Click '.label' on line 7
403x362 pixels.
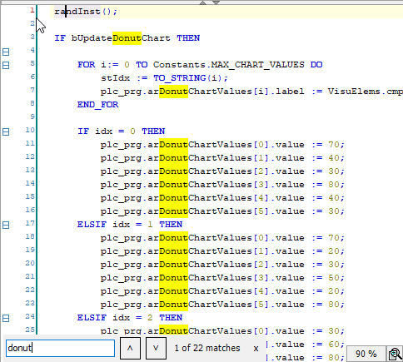pyautogui.click(x=288, y=92)
